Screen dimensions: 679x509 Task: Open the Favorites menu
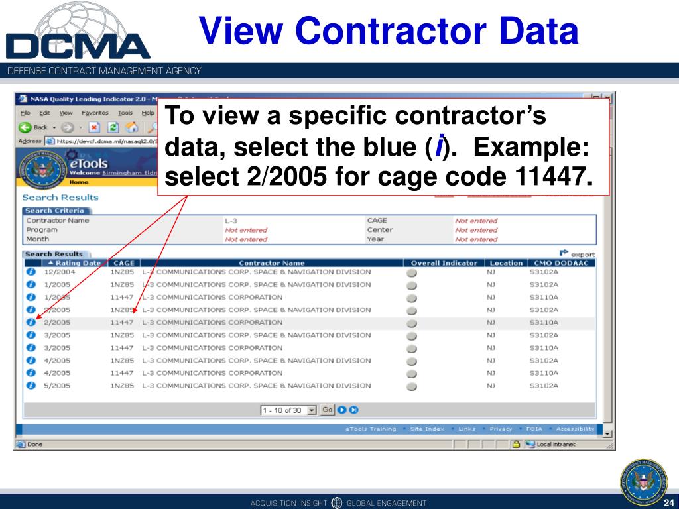click(x=95, y=113)
